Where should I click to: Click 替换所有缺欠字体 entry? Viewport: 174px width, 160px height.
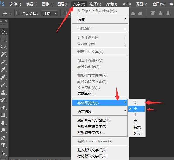click(92, 126)
